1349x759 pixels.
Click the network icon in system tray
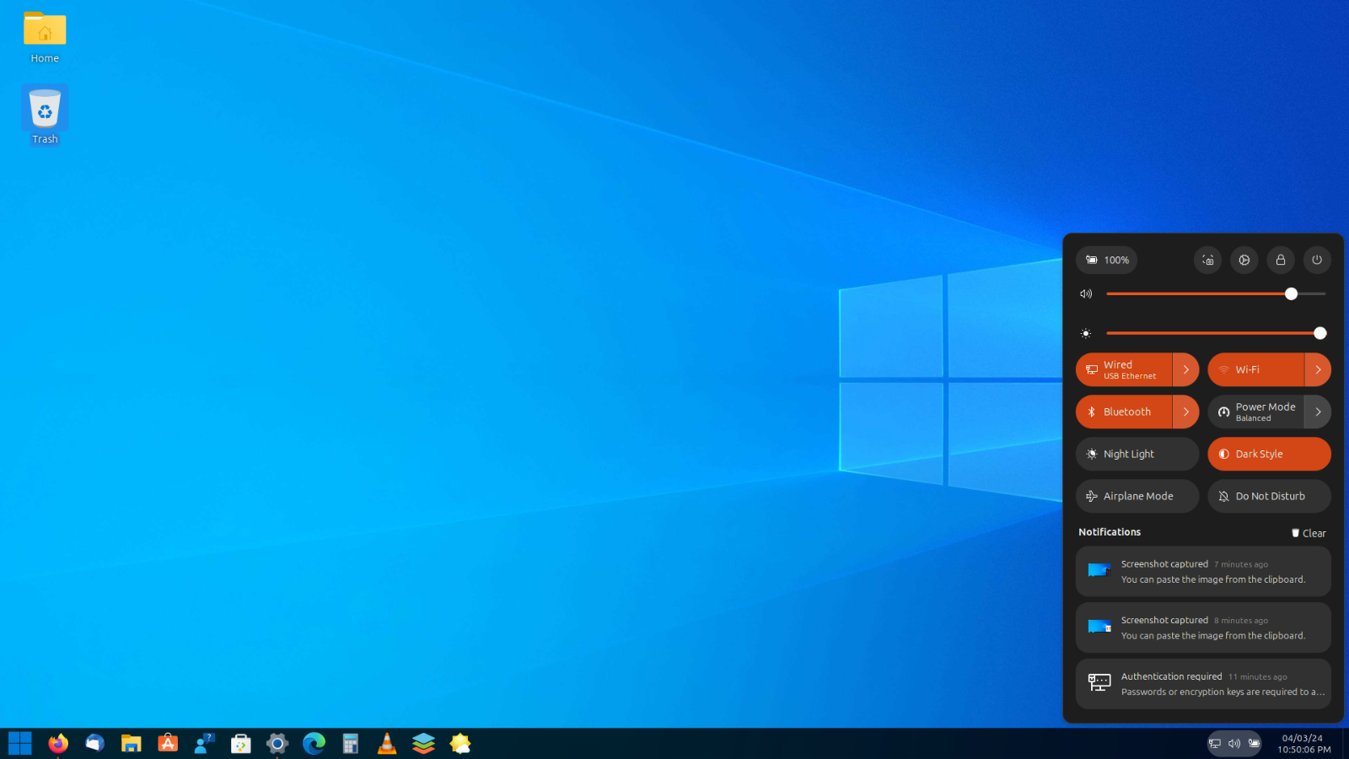point(1215,743)
